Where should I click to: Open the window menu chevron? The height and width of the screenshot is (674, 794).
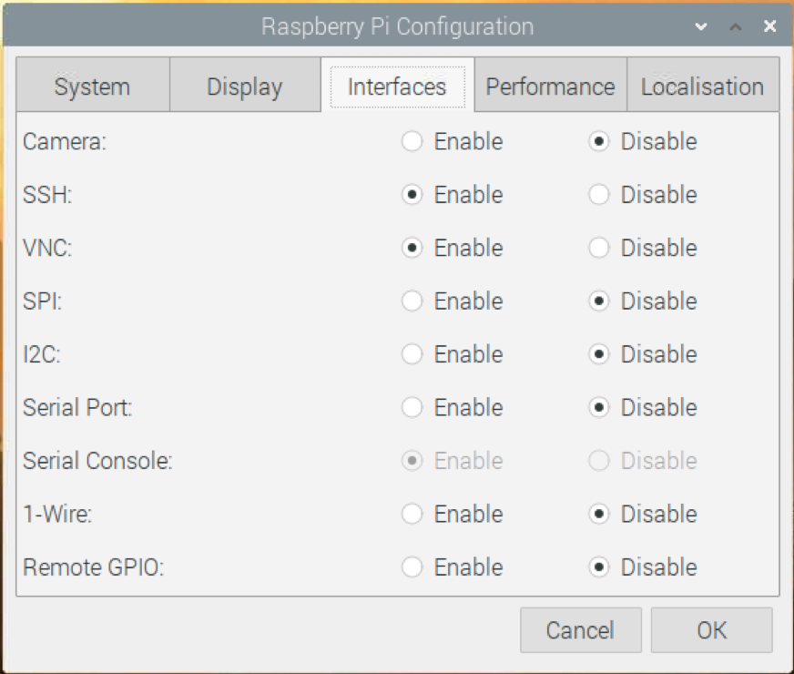pos(700,26)
